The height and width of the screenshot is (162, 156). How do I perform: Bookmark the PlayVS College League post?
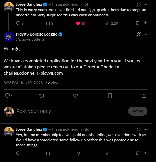110,96
